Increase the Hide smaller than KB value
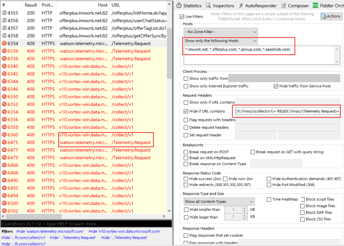 point(245,208)
